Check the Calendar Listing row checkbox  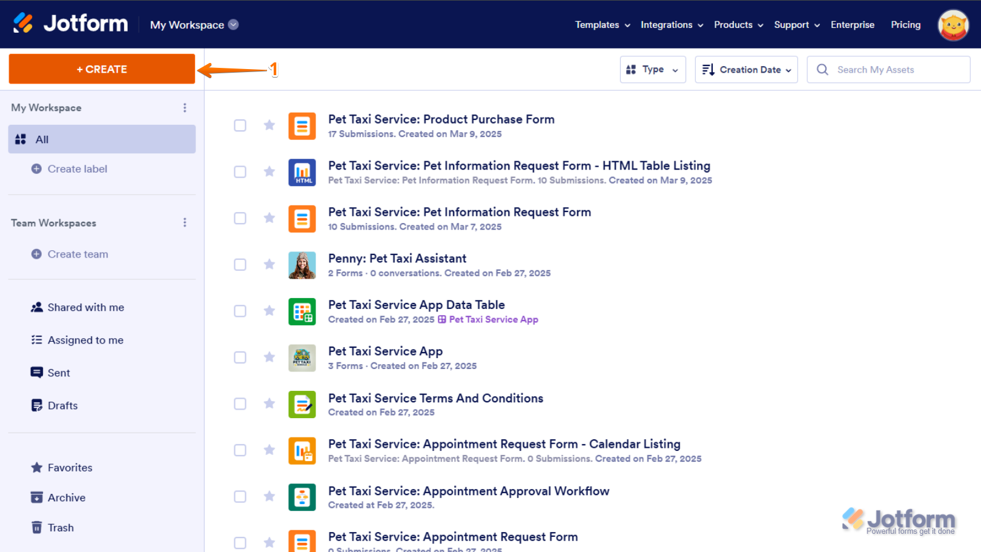coord(240,450)
